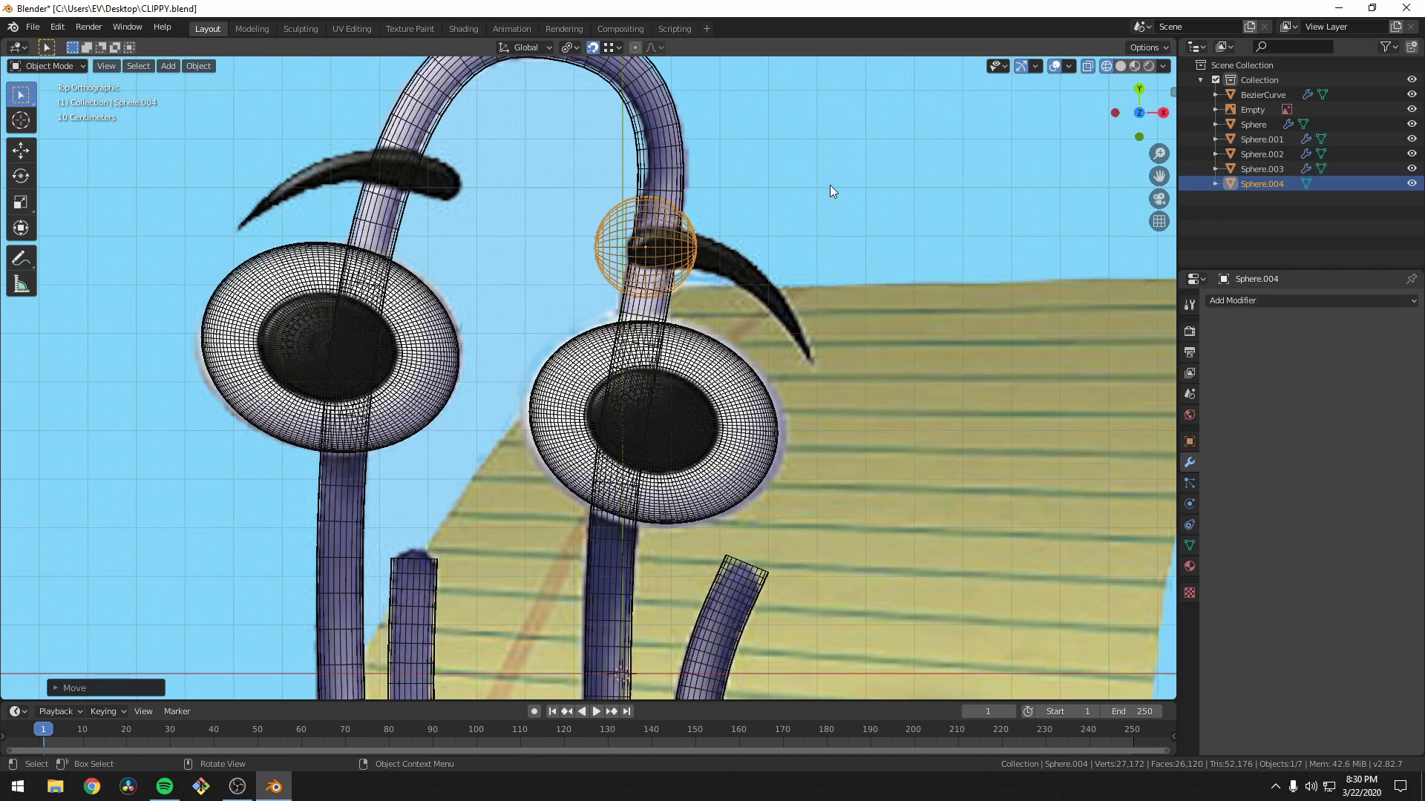
Task: Open the Object Data Properties tab
Action: [x=1190, y=545]
